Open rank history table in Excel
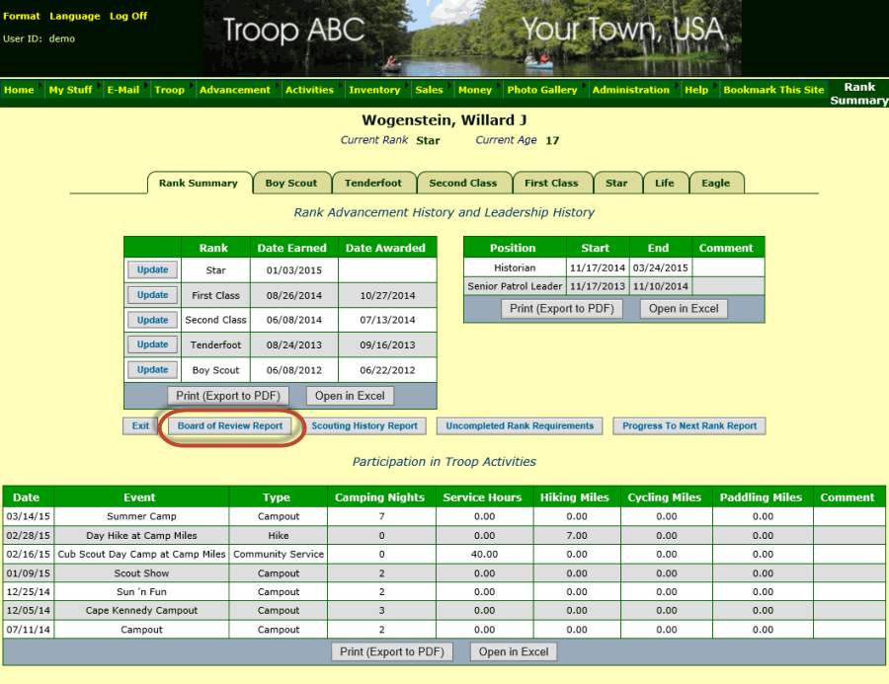Screen dimensions: 889x684 350,396
